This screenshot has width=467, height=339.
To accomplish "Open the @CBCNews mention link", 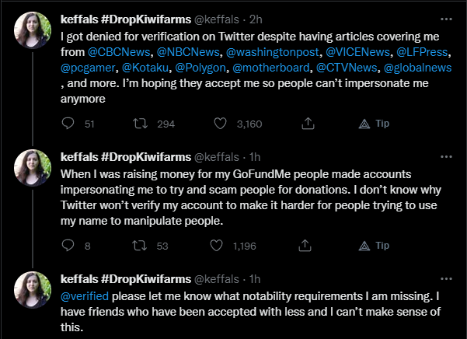I will (x=116, y=51).
